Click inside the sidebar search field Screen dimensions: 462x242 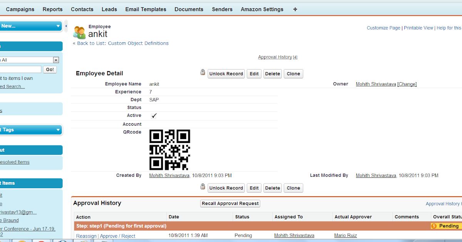pos(21,69)
